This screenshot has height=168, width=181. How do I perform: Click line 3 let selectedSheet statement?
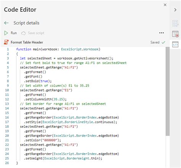[66, 59]
